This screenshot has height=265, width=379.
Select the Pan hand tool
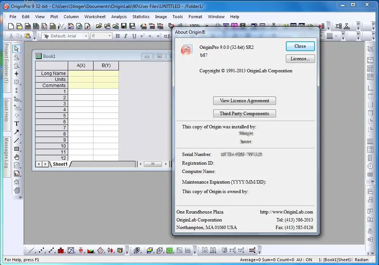click(17, 157)
